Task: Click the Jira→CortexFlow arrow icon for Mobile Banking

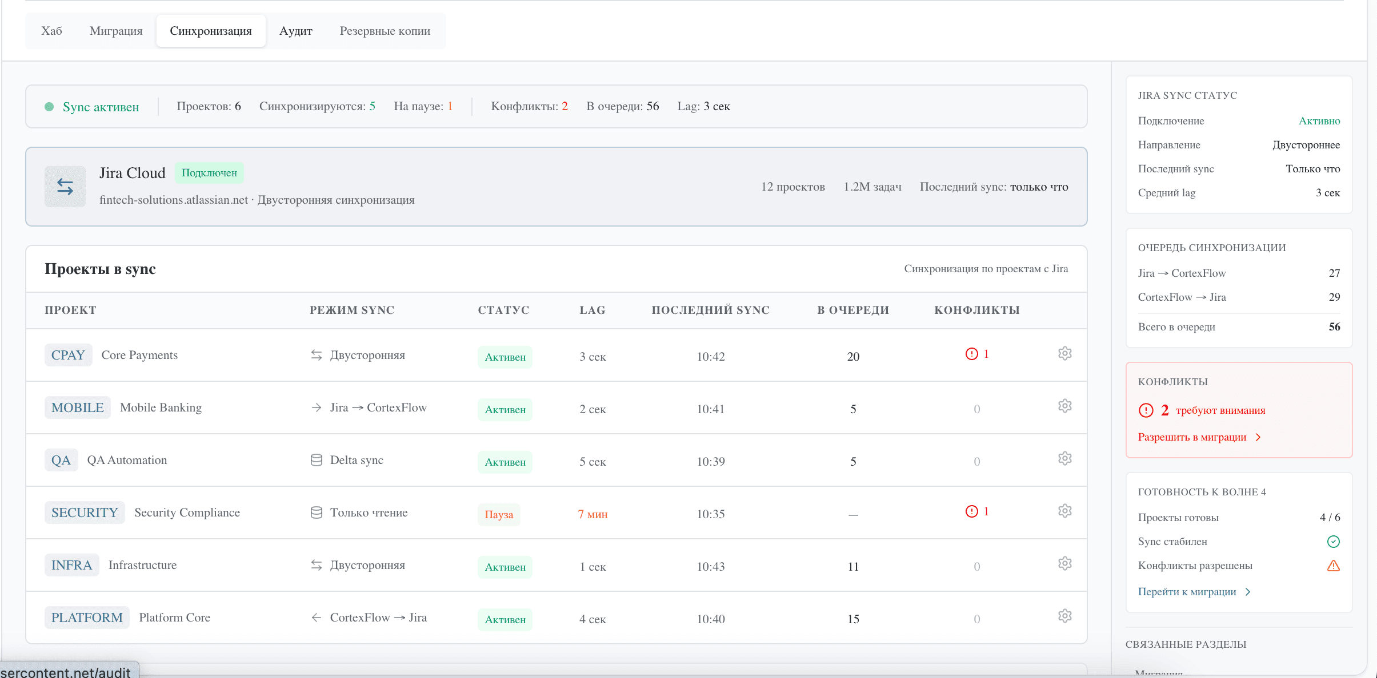Action: click(x=317, y=407)
